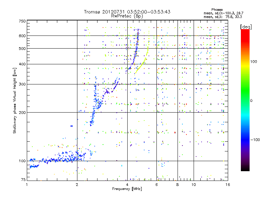
Task: Click the x-axis tick label '8'
Action: 178,185
